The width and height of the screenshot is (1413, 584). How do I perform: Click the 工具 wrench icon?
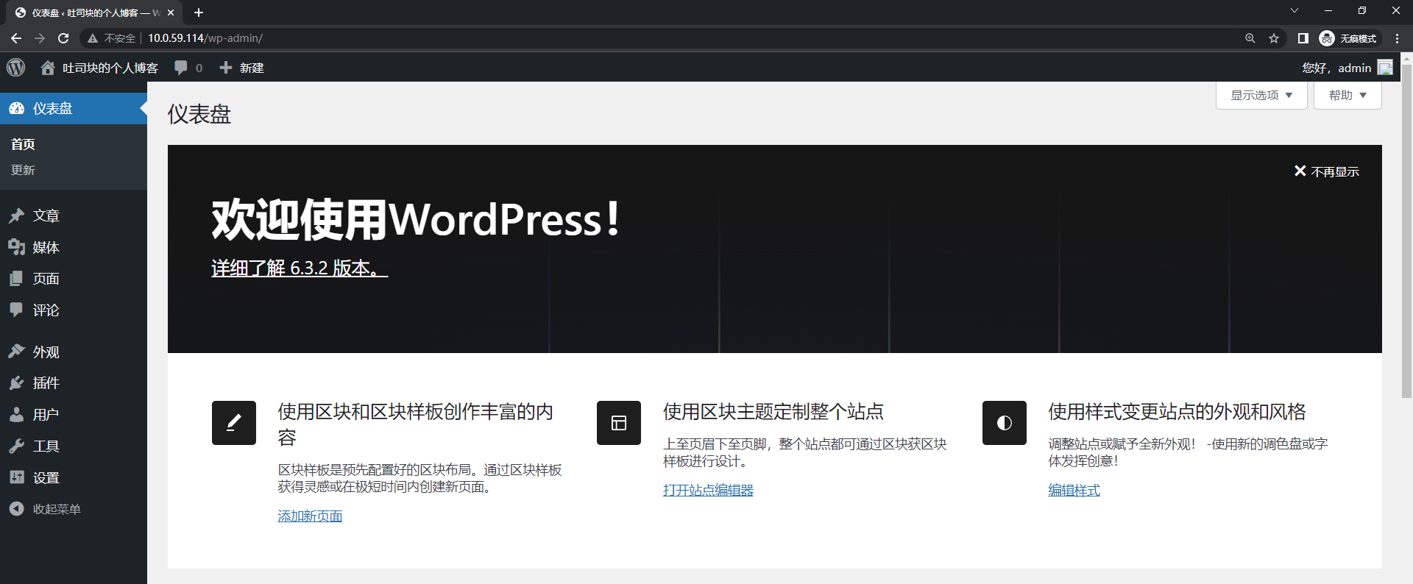[17, 446]
